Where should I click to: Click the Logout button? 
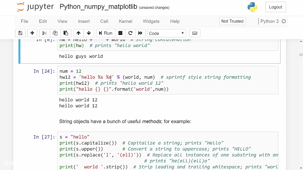(275, 7)
